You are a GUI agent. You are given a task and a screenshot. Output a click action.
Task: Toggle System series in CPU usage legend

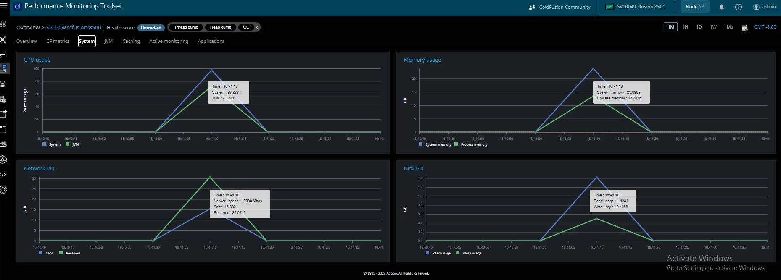pos(52,144)
